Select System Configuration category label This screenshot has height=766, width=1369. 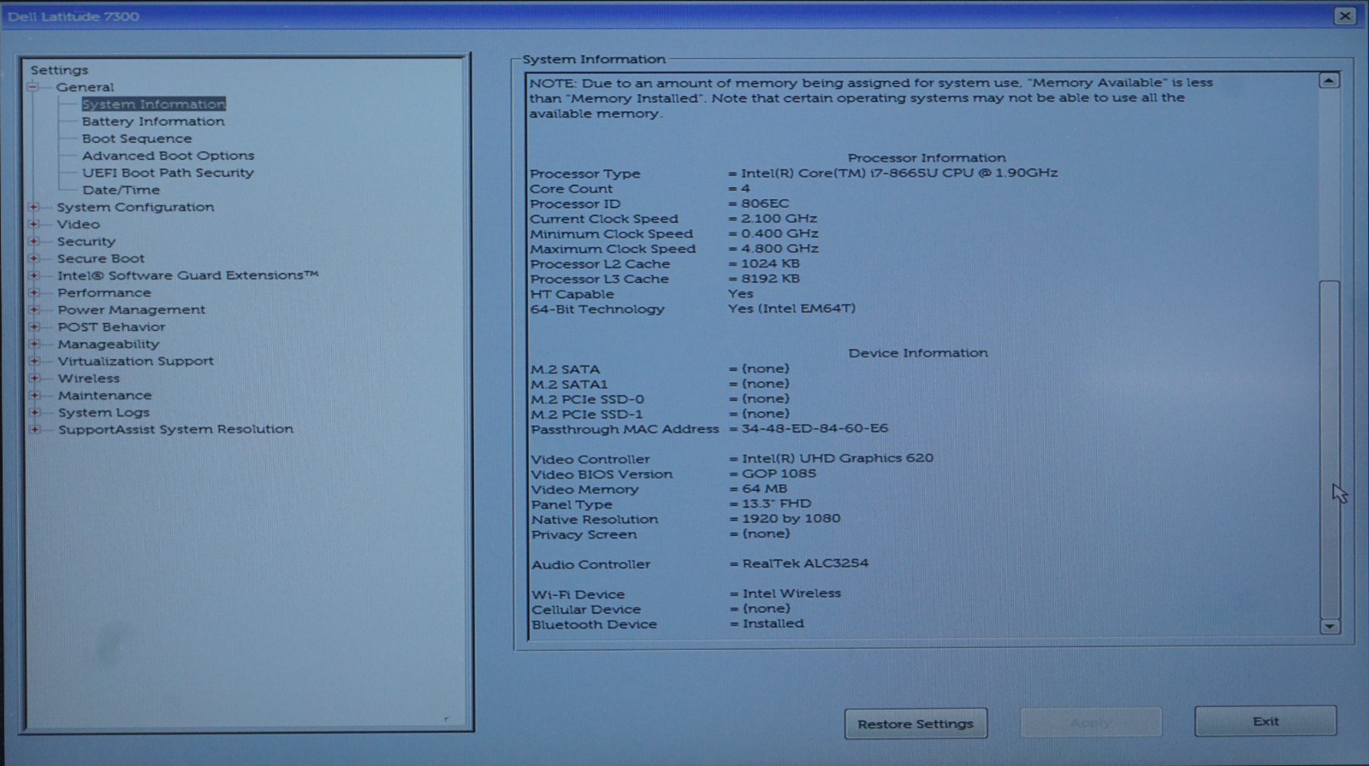click(135, 207)
